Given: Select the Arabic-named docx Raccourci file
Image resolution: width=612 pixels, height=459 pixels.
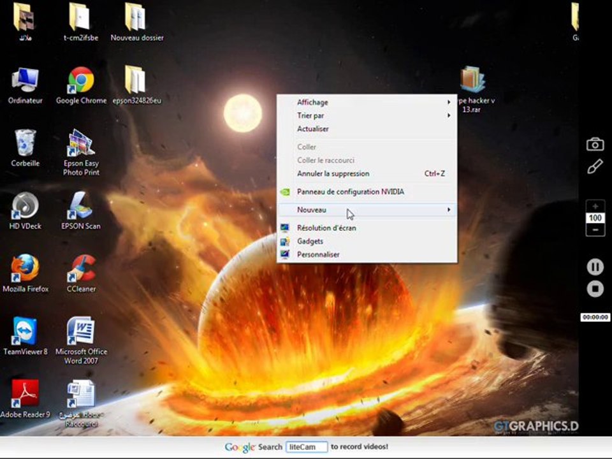Looking at the screenshot, I should [x=81, y=404].
